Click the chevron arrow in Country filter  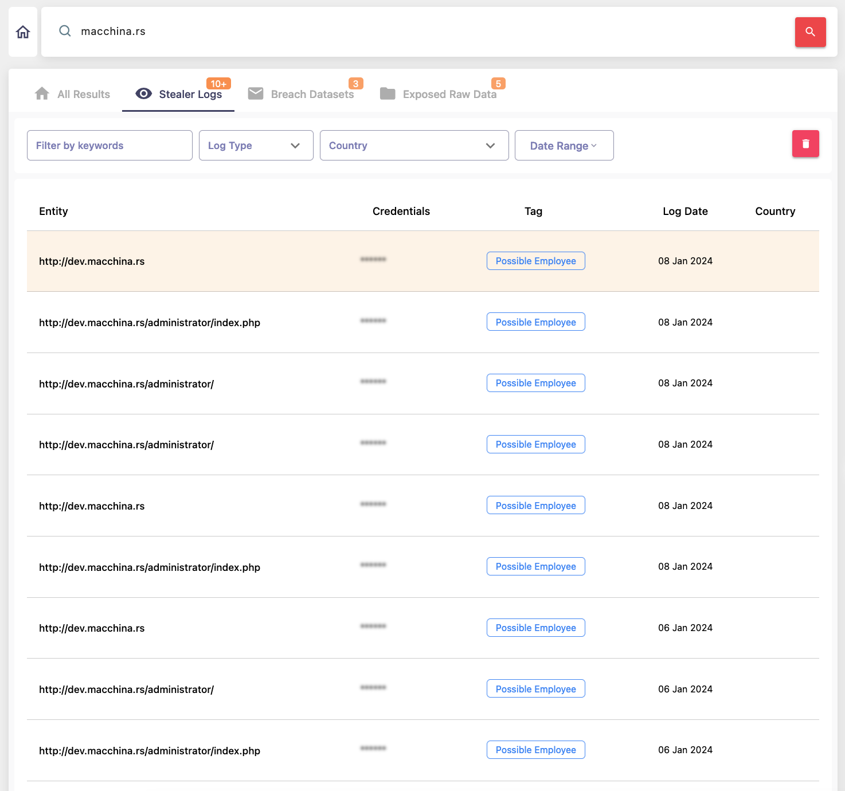tap(490, 146)
